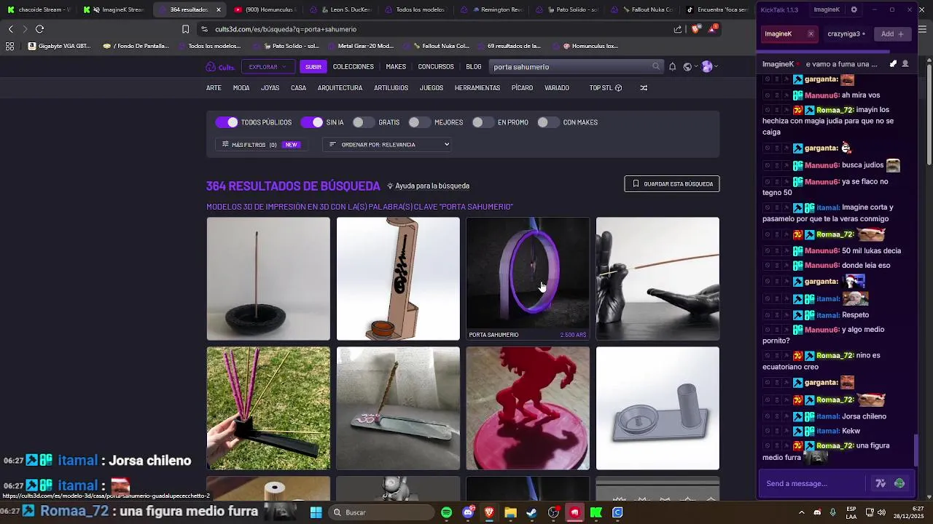Open the 7TV emote picker in chat box
This screenshot has width=933, height=524.
click(x=881, y=483)
